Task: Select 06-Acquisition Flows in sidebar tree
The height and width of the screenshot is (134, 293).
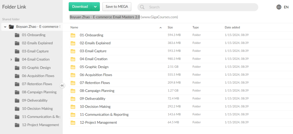Action: [38, 76]
